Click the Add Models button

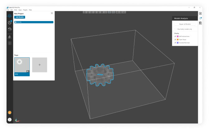point(19,17)
